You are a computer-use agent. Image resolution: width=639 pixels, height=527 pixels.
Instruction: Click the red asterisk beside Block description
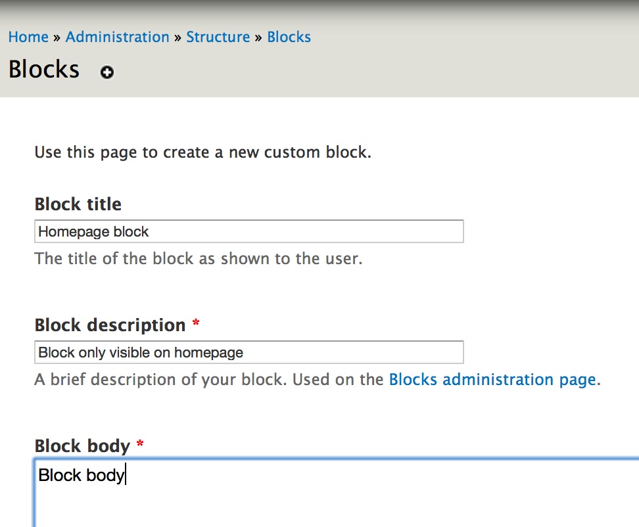click(x=196, y=323)
